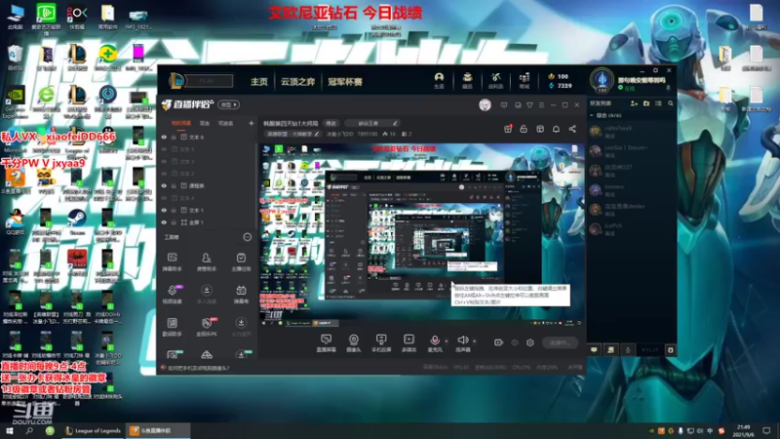Viewport: 780px width, 439px height.
Task: Open the 主播任务 tool in the toolbox
Action: (x=241, y=260)
